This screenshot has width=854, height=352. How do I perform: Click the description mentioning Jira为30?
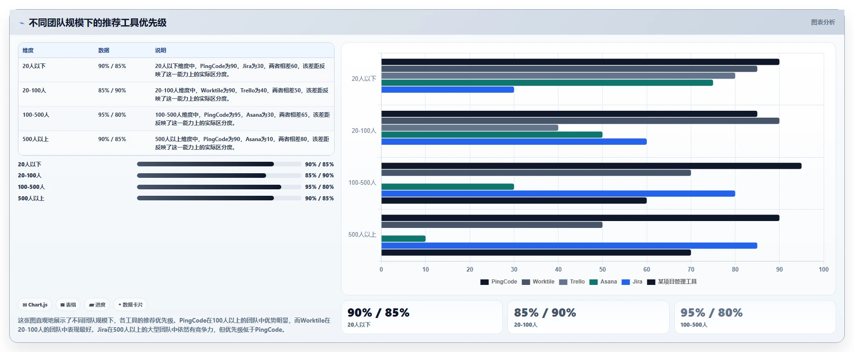[240, 70]
